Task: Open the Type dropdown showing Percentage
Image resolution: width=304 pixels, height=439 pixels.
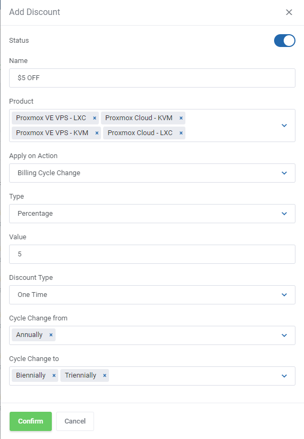Action: point(152,214)
